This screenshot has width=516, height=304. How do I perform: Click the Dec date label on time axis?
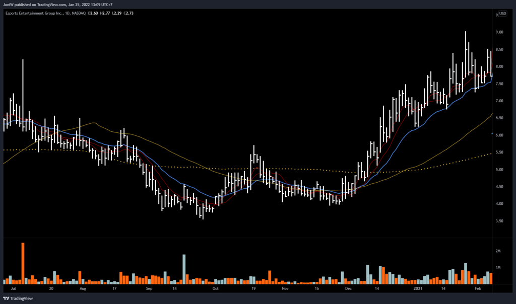coord(348,289)
